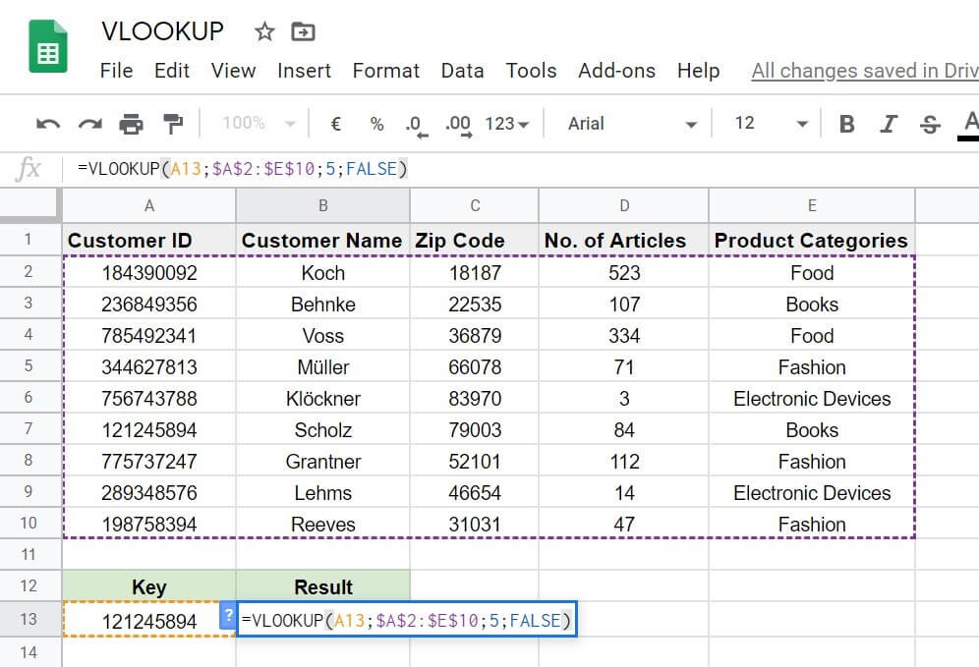979x667 pixels.
Task: Apply currency format to selection
Action: (334, 123)
